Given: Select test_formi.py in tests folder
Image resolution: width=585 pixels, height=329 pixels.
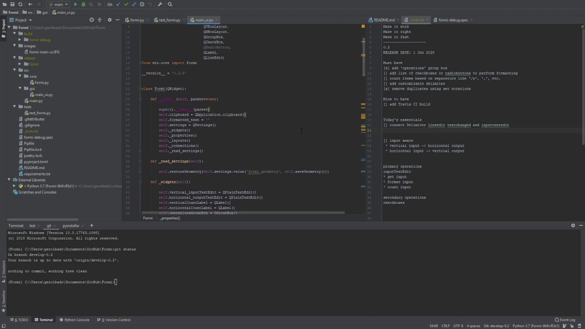Looking at the screenshot, I should click(x=40, y=113).
